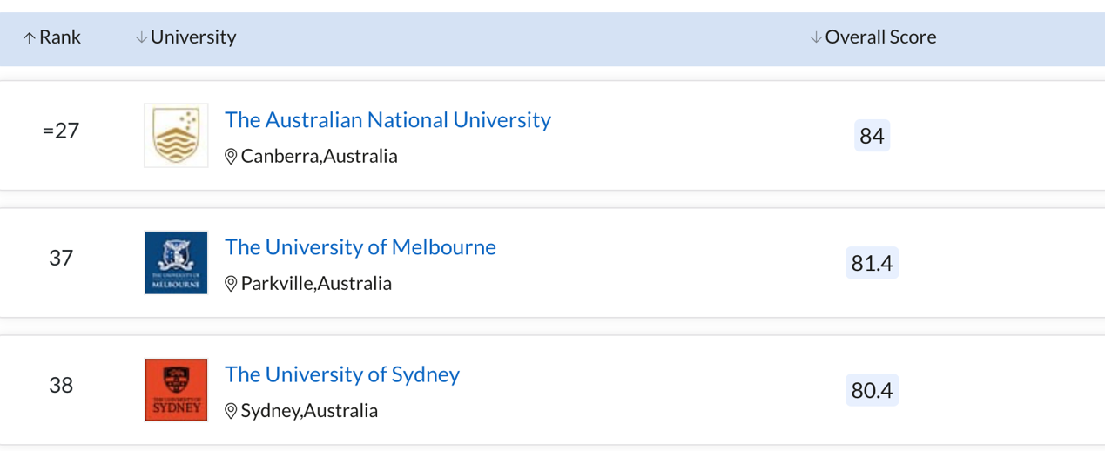This screenshot has height=451, width=1105.
Task: Open The University of Sydney link
Action: (342, 374)
